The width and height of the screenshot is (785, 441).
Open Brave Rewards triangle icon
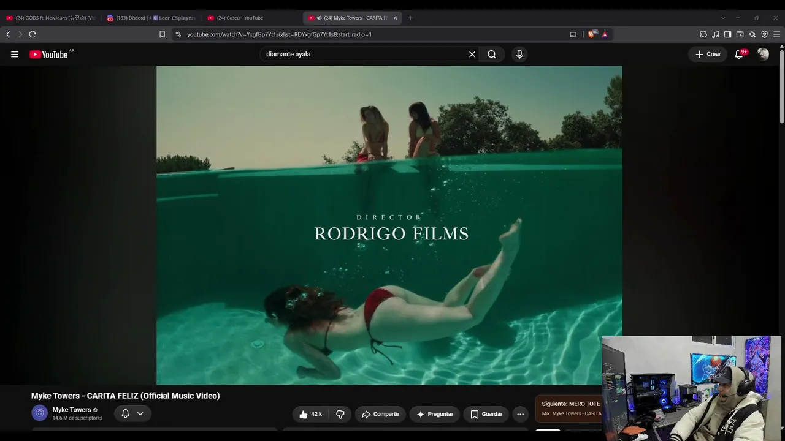tap(605, 34)
